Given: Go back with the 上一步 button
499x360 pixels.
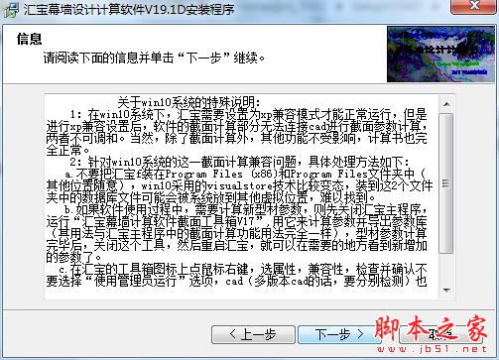Looking at the screenshot, I should (x=253, y=334).
